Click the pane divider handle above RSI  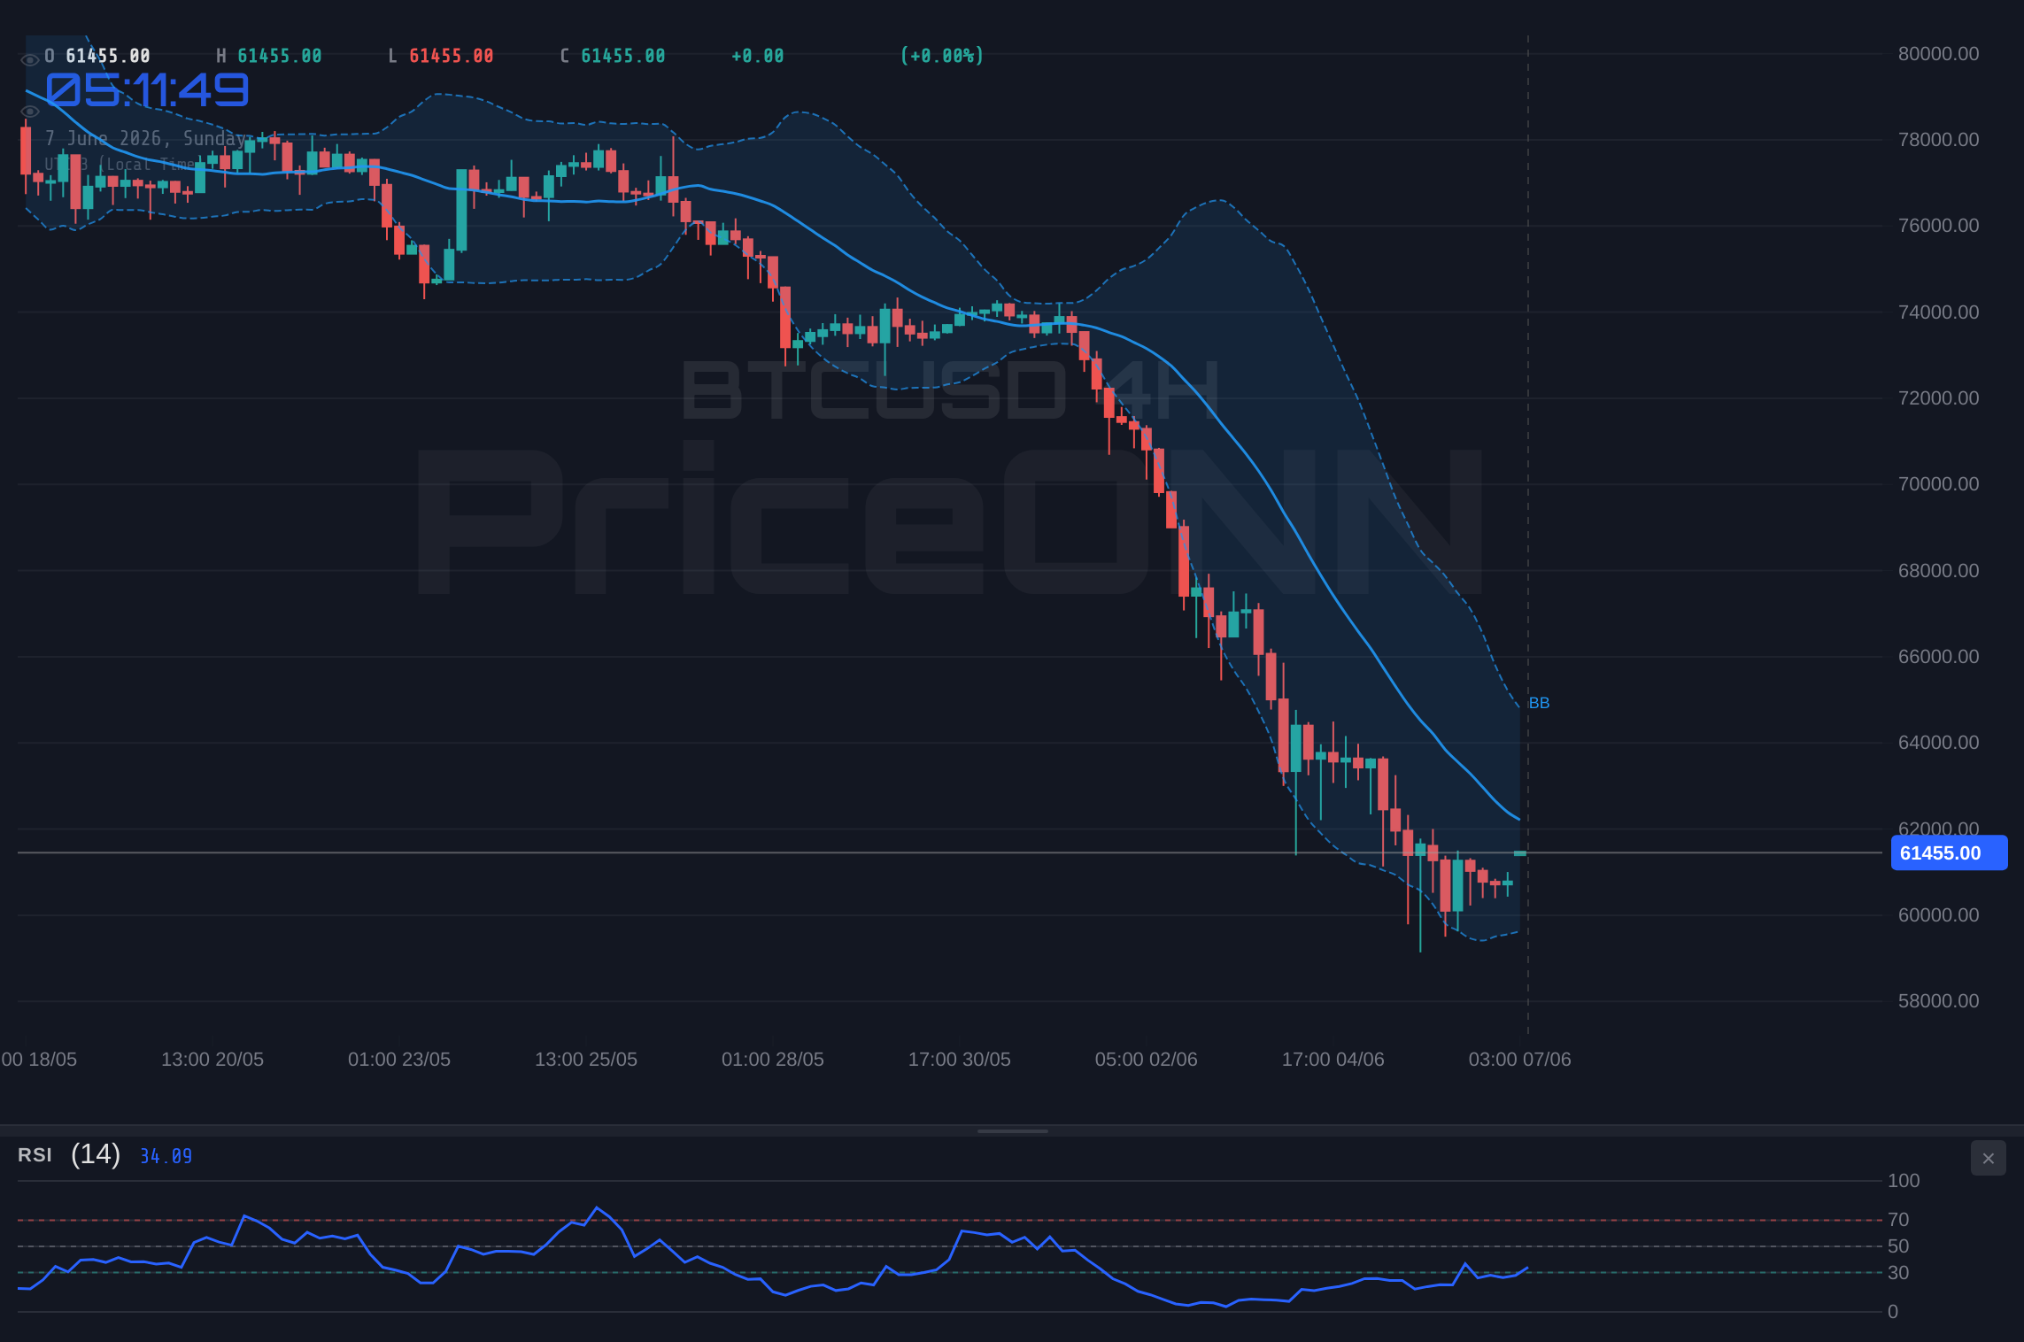tap(1012, 1130)
